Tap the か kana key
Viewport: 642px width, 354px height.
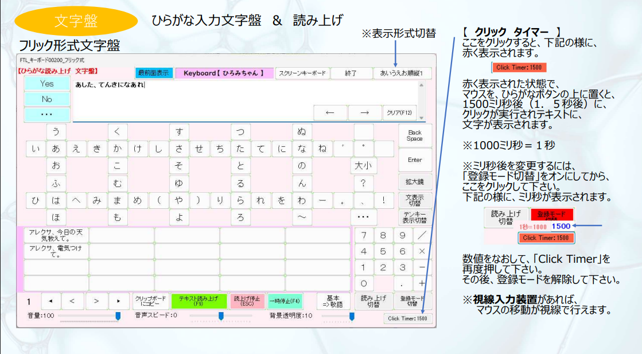118,149
